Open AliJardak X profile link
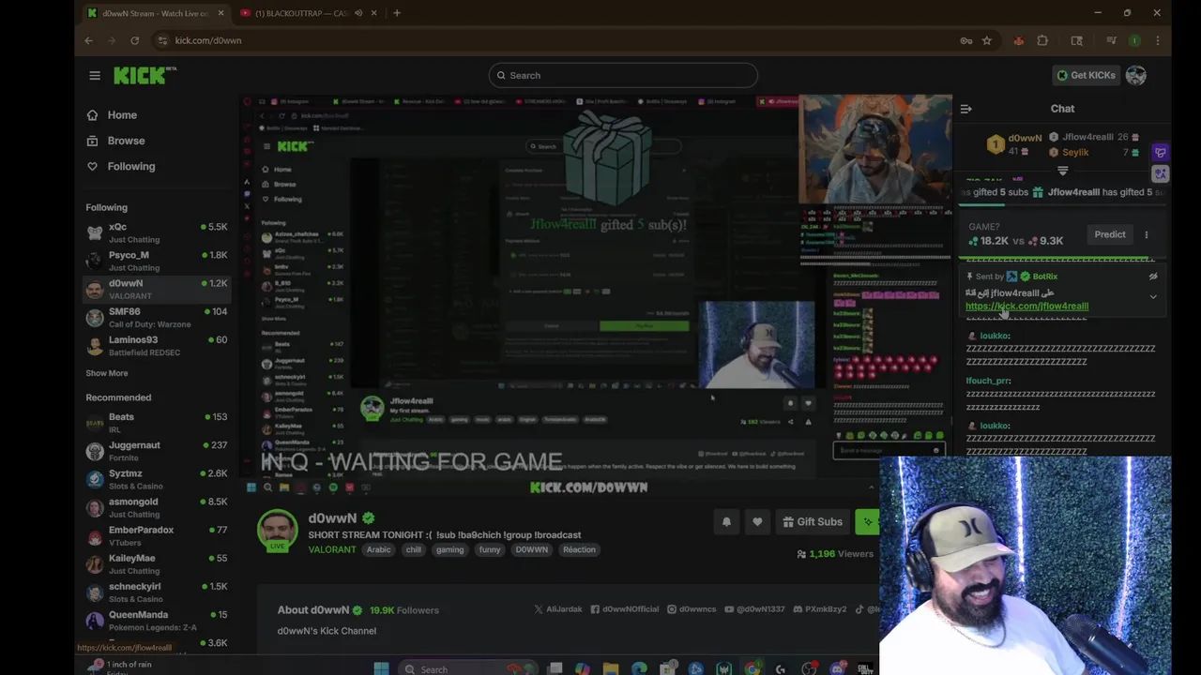 (x=558, y=609)
